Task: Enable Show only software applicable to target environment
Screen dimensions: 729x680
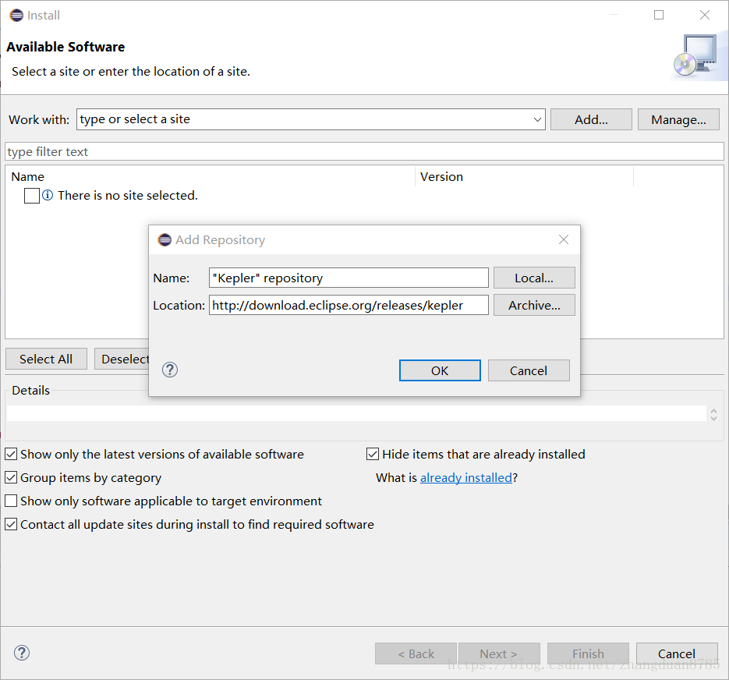Action: pyautogui.click(x=11, y=501)
